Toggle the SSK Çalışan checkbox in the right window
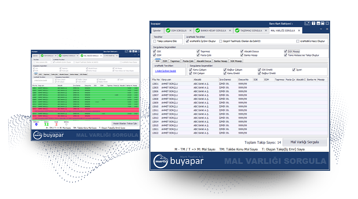Viewport: 358px width, 199px height. coord(191,73)
